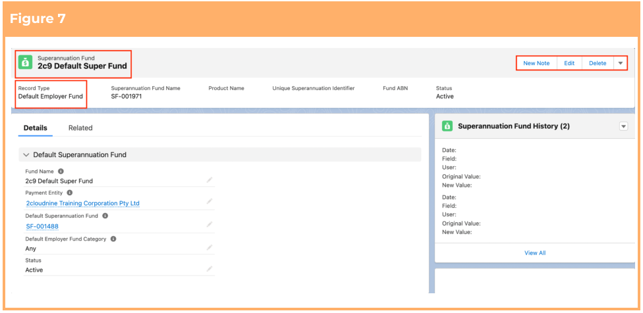Edit Fund Name via its pencil icon

(x=210, y=180)
